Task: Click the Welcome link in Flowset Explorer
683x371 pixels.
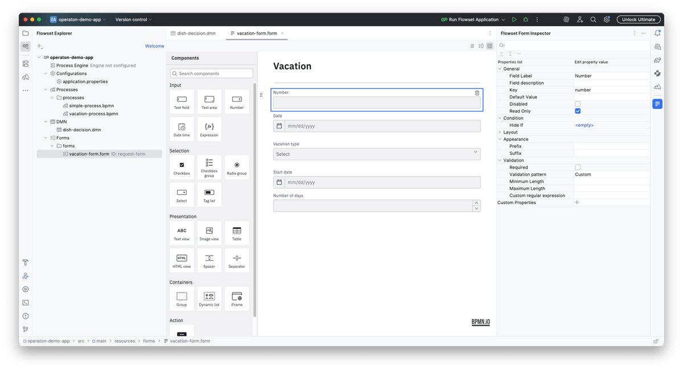Action: pyautogui.click(x=155, y=46)
